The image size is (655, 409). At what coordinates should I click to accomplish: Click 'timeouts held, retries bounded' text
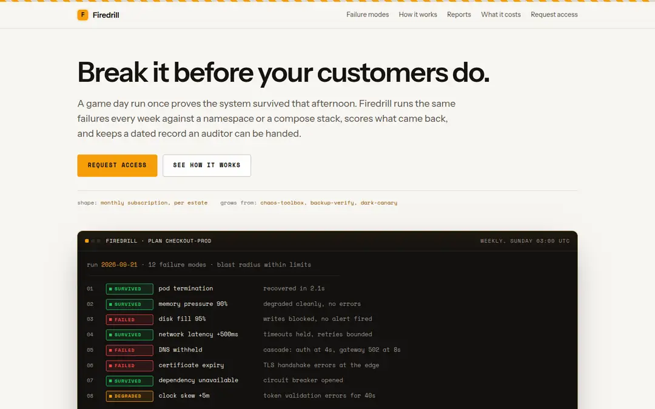[x=317, y=334]
